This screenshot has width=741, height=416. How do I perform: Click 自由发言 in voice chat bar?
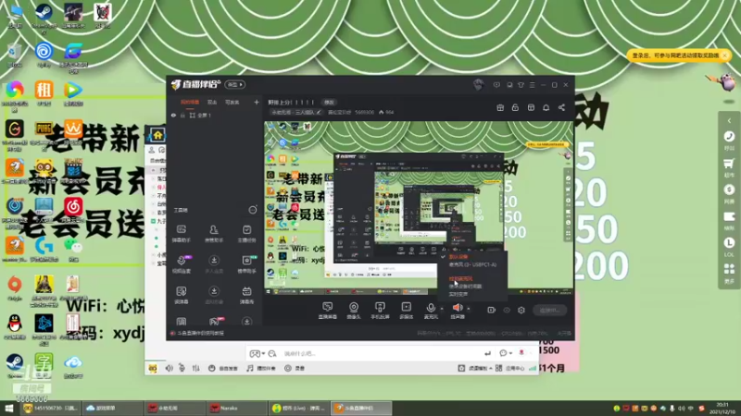223,368
